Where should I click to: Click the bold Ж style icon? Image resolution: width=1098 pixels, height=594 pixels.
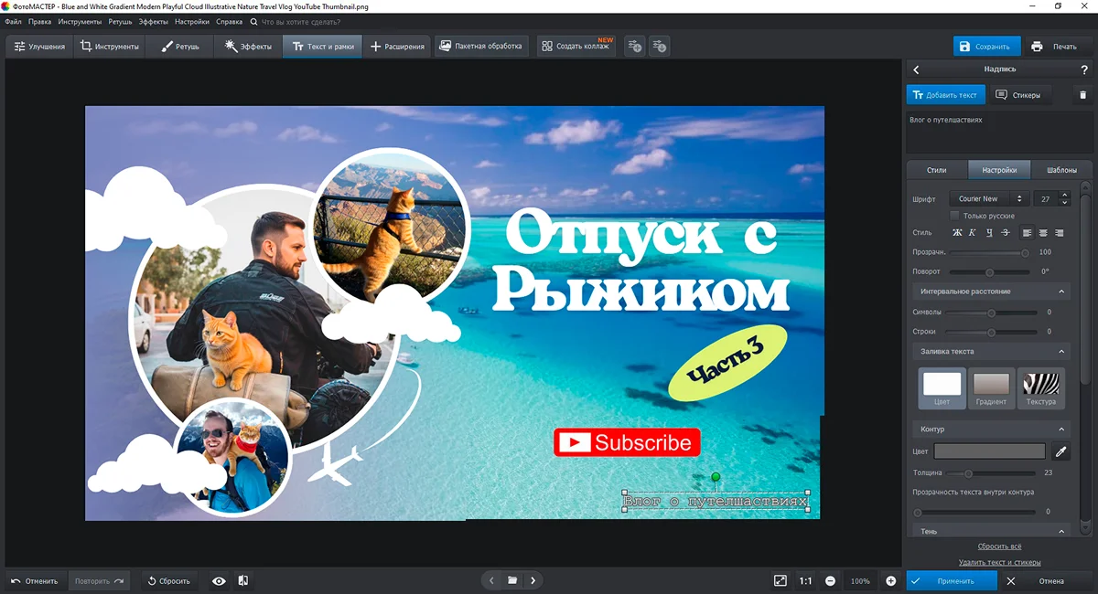coord(957,233)
